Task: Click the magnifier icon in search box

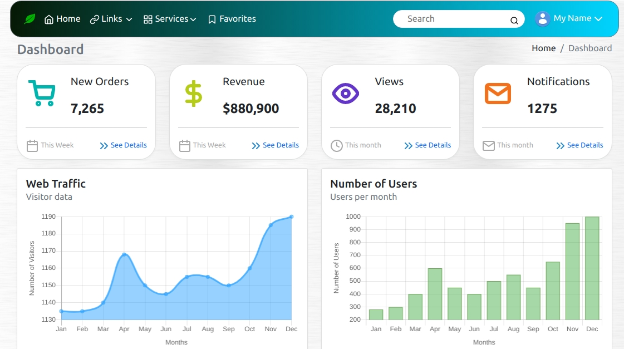Action: (x=514, y=21)
